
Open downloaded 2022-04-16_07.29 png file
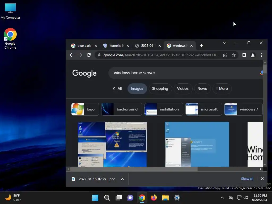pyautogui.click(x=94, y=179)
